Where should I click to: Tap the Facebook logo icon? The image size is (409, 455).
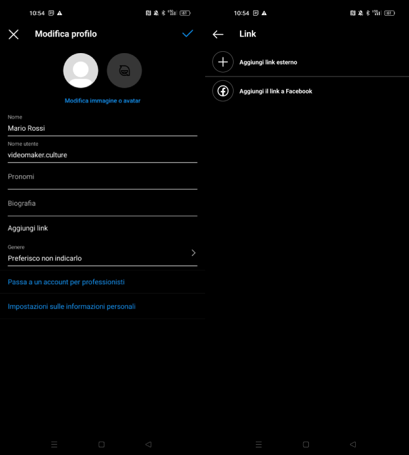(x=223, y=91)
